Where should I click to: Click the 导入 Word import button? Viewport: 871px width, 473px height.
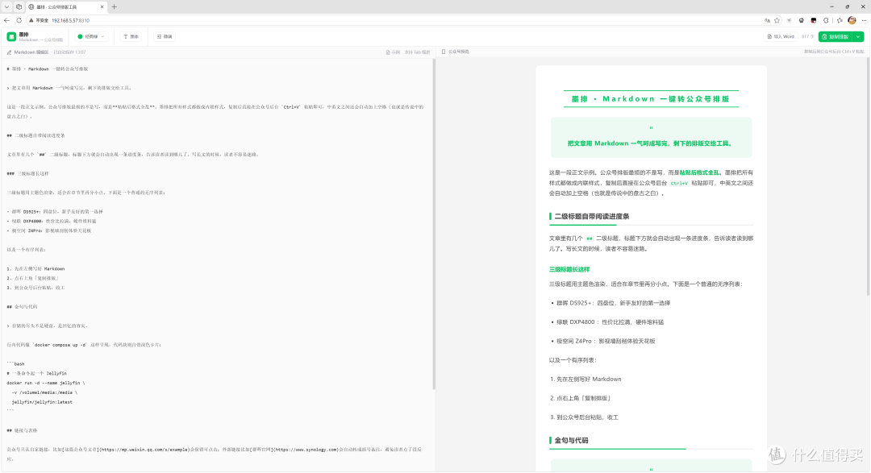click(781, 36)
